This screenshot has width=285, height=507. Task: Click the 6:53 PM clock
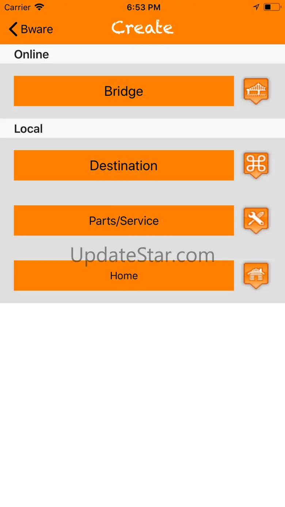point(144,7)
